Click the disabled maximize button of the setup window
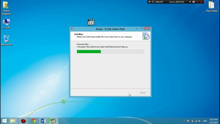Image resolution: width=220 pixels, height=124 pixels. [x=141, y=29]
